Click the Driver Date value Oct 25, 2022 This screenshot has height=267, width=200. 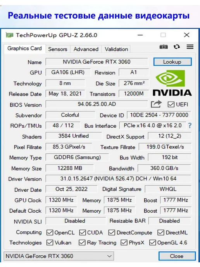tap(71, 189)
